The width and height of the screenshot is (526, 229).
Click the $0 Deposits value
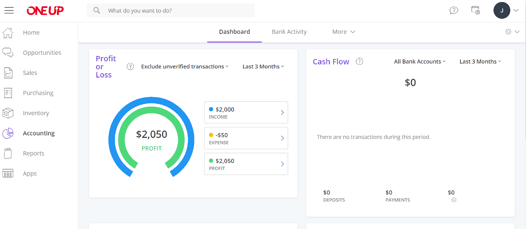[327, 192]
